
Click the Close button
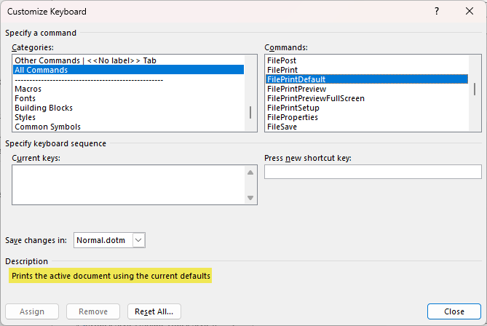[454, 311]
